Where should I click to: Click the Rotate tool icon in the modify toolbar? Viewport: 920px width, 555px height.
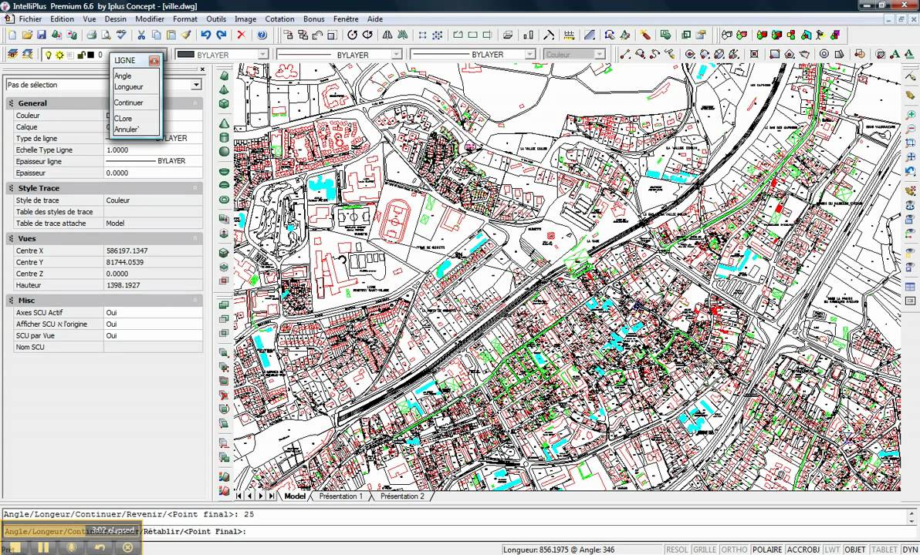pos(352,35)
